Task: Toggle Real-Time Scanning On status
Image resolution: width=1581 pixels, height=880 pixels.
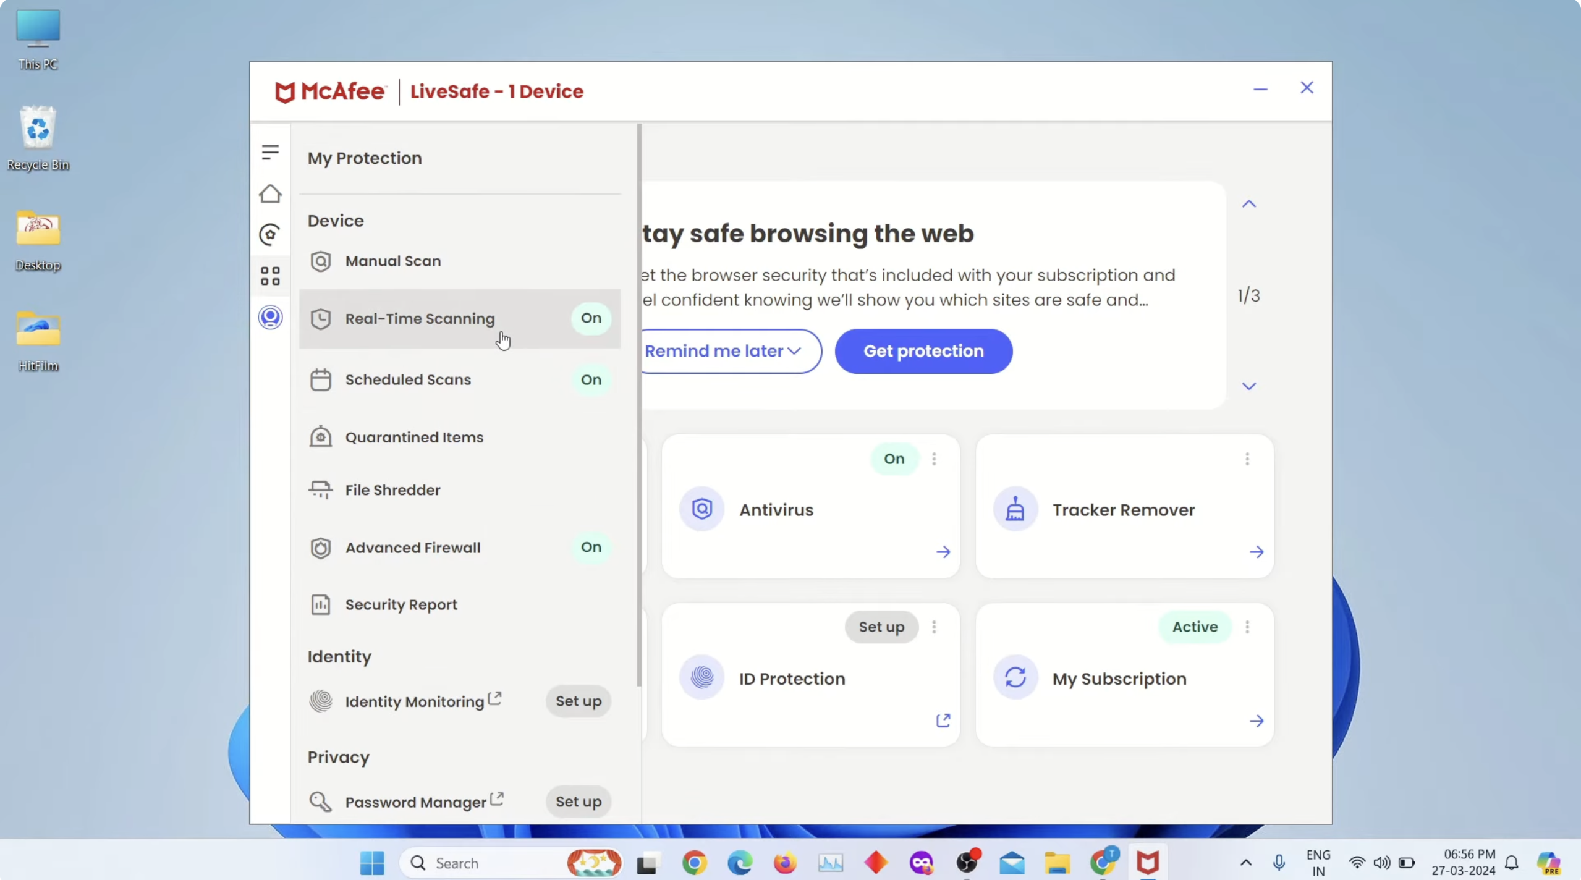Action: pyautogui.click(x=590, y=318)
